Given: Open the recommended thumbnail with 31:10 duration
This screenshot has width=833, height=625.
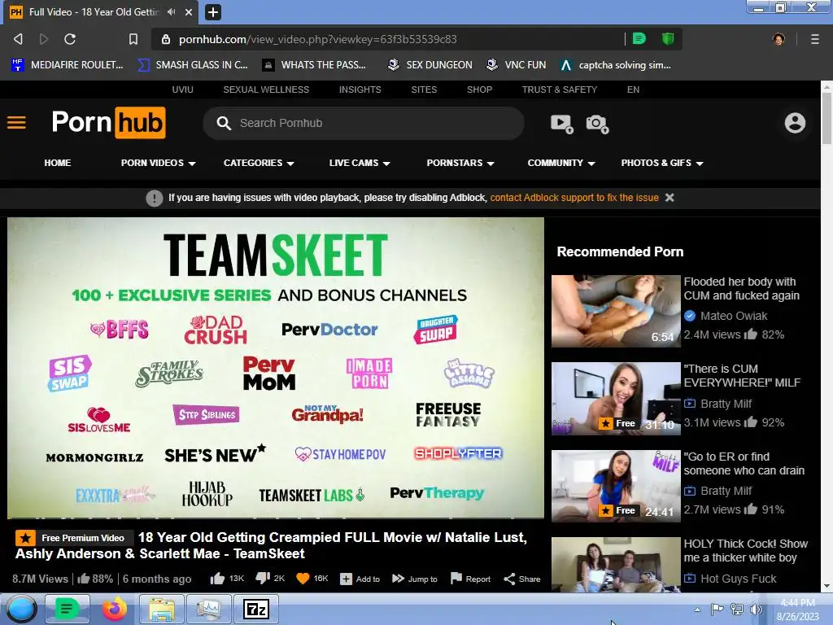Looking at the screenshot, I should (x=616, y=399).
